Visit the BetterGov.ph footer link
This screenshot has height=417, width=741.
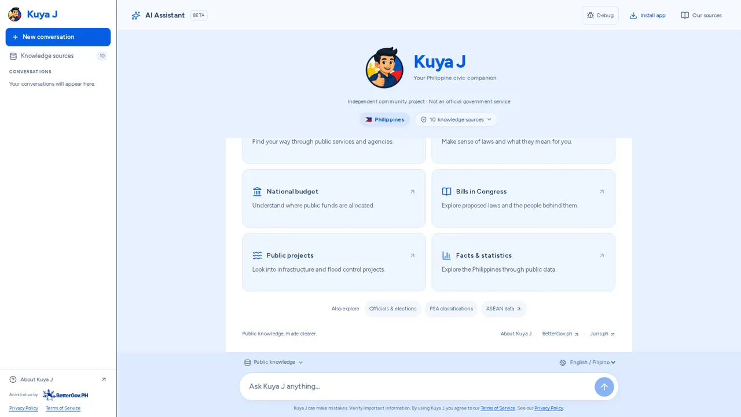[x=560, y=334]
